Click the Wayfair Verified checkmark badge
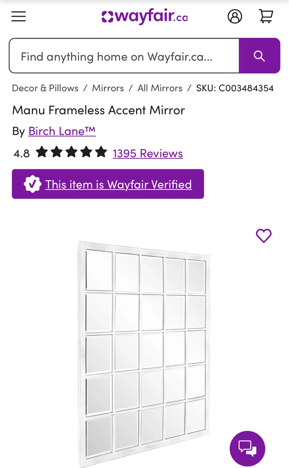The image size is (289, 468). tap(32, 184)
